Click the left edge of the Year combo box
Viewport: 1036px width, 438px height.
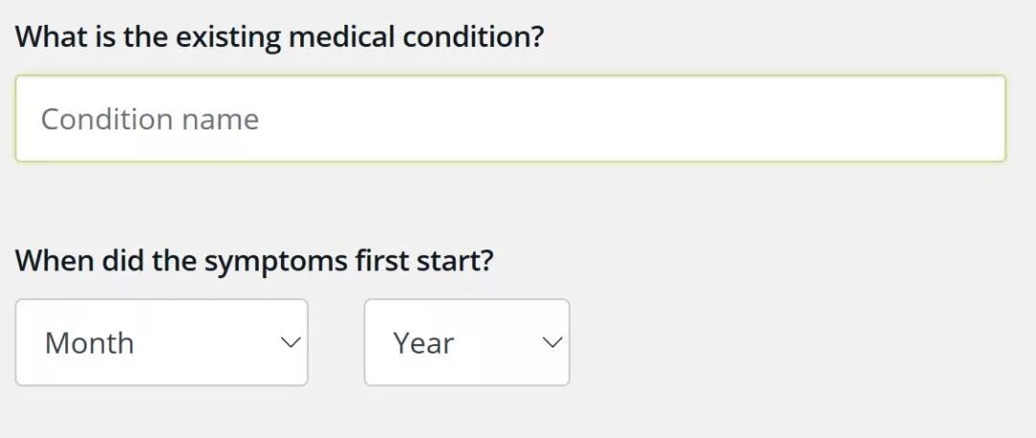tap(375, 342)
